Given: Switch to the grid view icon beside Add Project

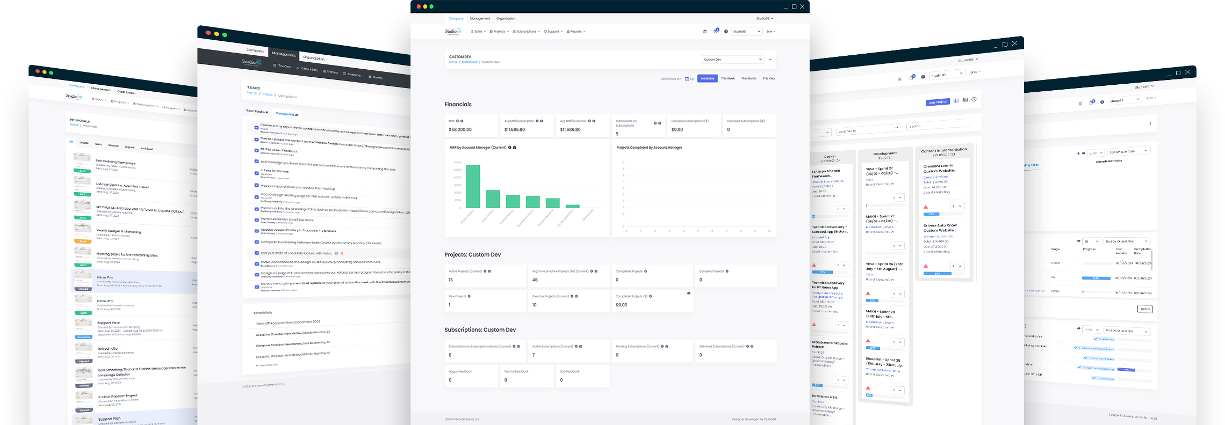Looking at the screenshot, I should coord(956,101).
